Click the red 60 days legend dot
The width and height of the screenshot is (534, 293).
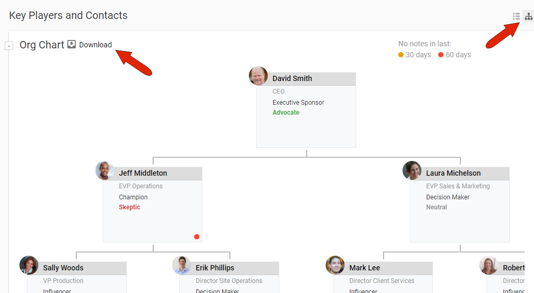pyautogui.click(x=441, y=55)
